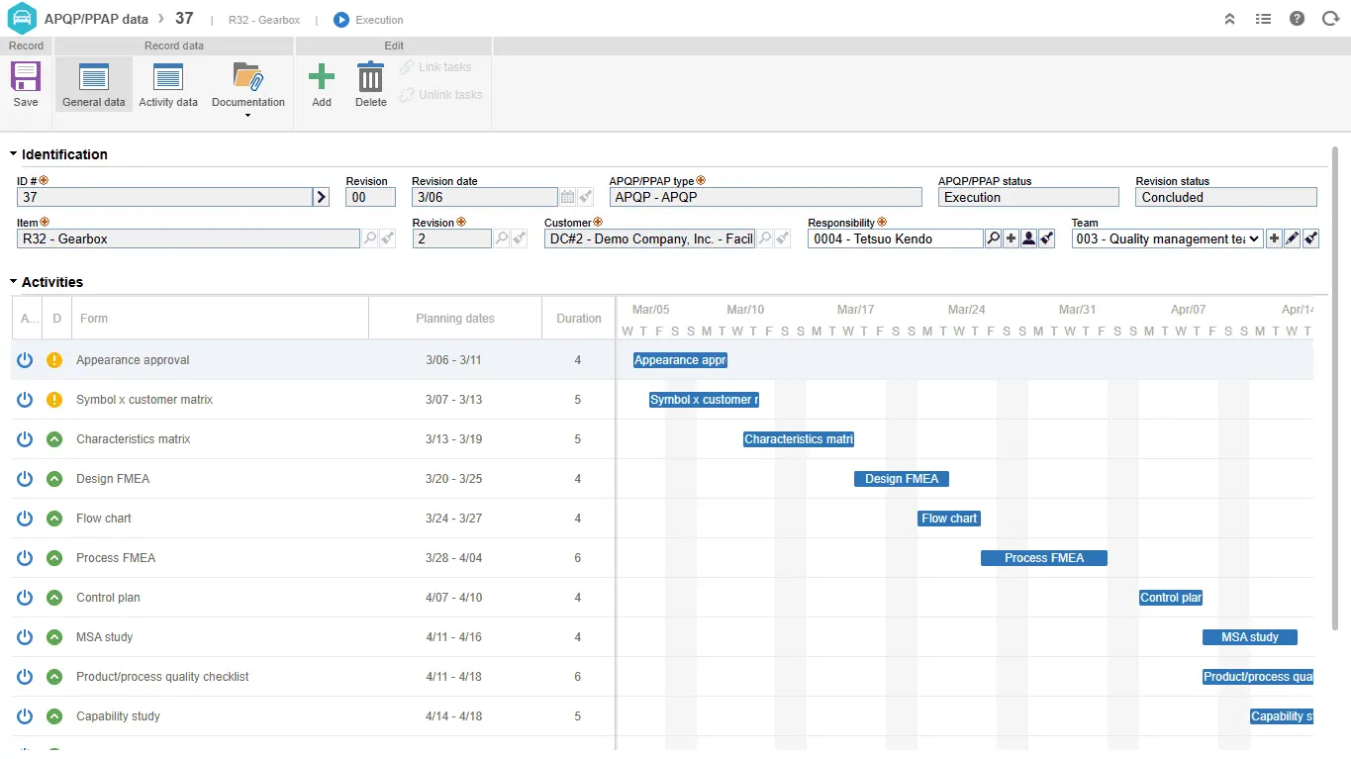This screenshot has width=1351, height=759.
Task: Click the MSA study Gantt bar
Action: pos(1250,637)
